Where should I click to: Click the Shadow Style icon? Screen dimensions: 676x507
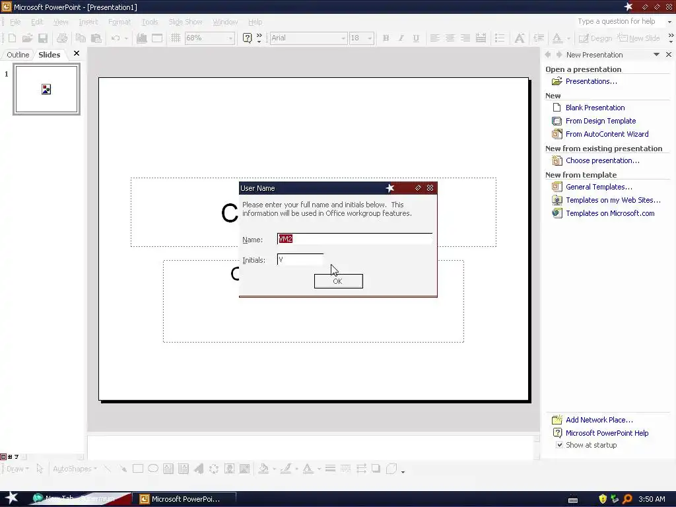point(376,469)
